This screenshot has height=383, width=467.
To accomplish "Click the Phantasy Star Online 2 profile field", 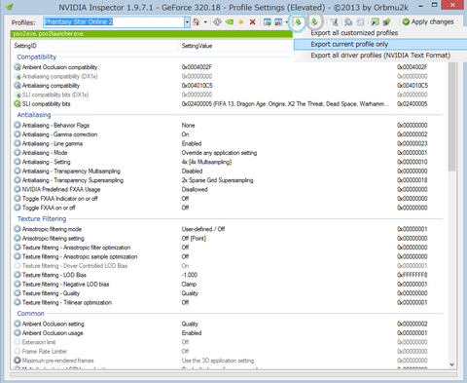I will coord(114,22).
